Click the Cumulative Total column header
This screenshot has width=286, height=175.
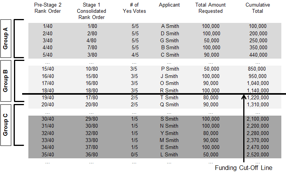pyautogui.click(x=258, y=8)
